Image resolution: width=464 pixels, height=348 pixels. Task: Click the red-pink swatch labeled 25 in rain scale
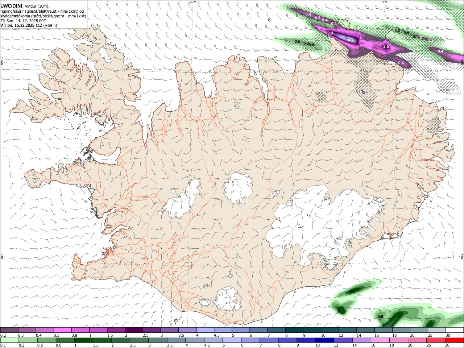436,340
